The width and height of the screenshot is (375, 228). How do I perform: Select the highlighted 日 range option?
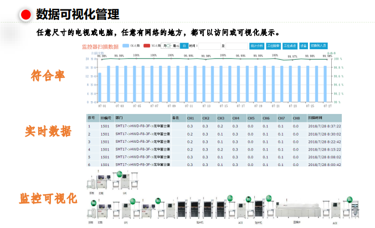[x=184, y=46]
